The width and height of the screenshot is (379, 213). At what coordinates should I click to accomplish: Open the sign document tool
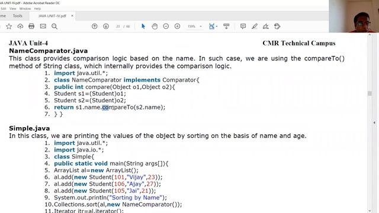tap(266, 26)
